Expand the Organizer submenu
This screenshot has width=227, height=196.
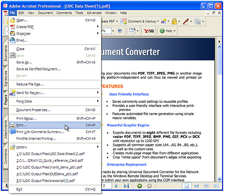(x=55, y=34)
